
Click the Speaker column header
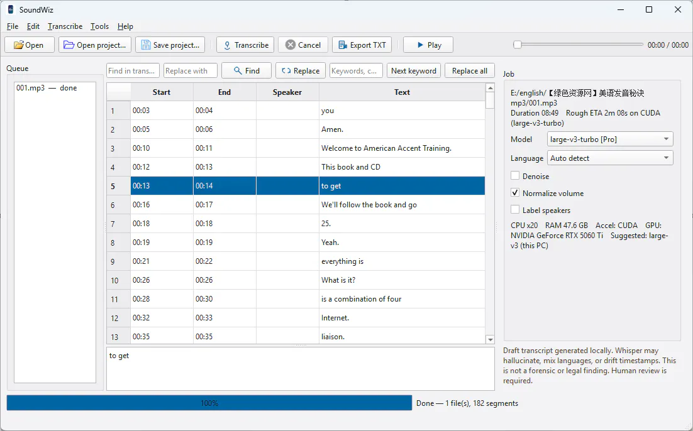(x=287, y=92)
